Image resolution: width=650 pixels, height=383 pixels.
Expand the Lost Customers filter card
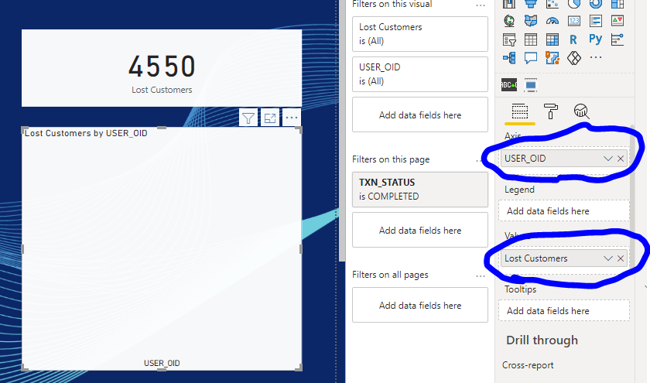click(420, 34)
